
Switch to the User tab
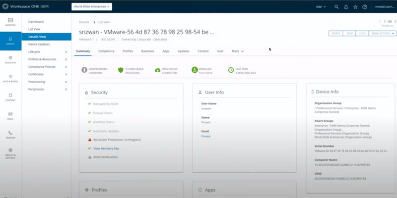pyautogui.click(x=220, y=51)
